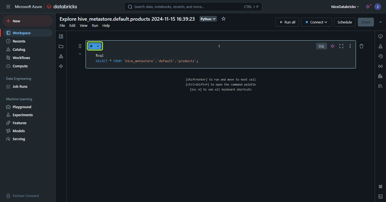Open Playground under Machine Learning
This screenshot has height=202, width=386.
(x=28, y=107)
